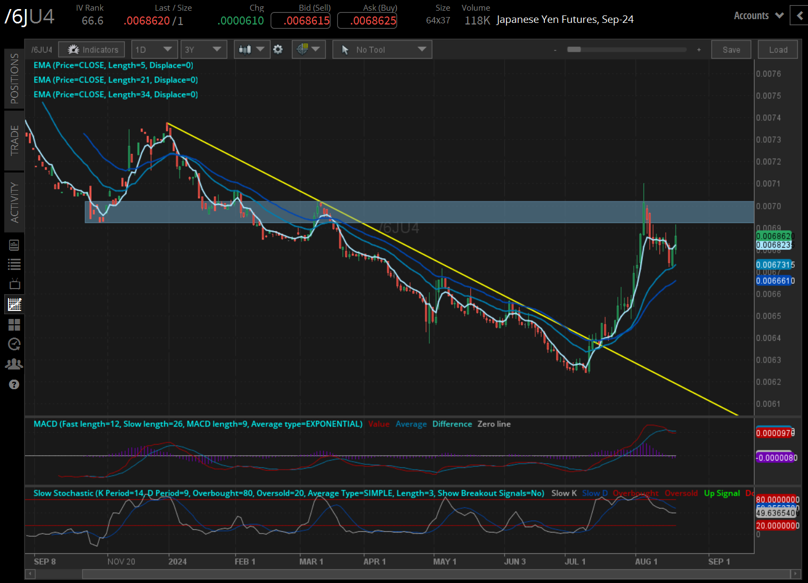Collapse panel with the left arrow button

(799, 16)
